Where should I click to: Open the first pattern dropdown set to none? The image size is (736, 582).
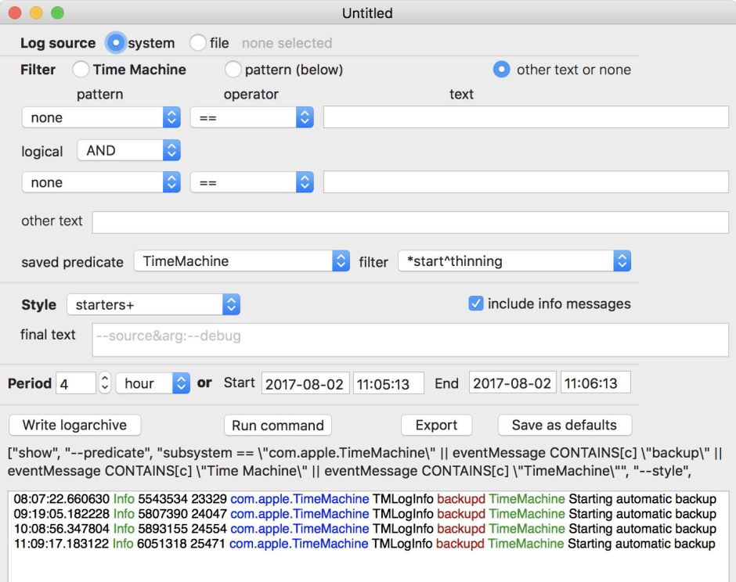coord(102,117)
